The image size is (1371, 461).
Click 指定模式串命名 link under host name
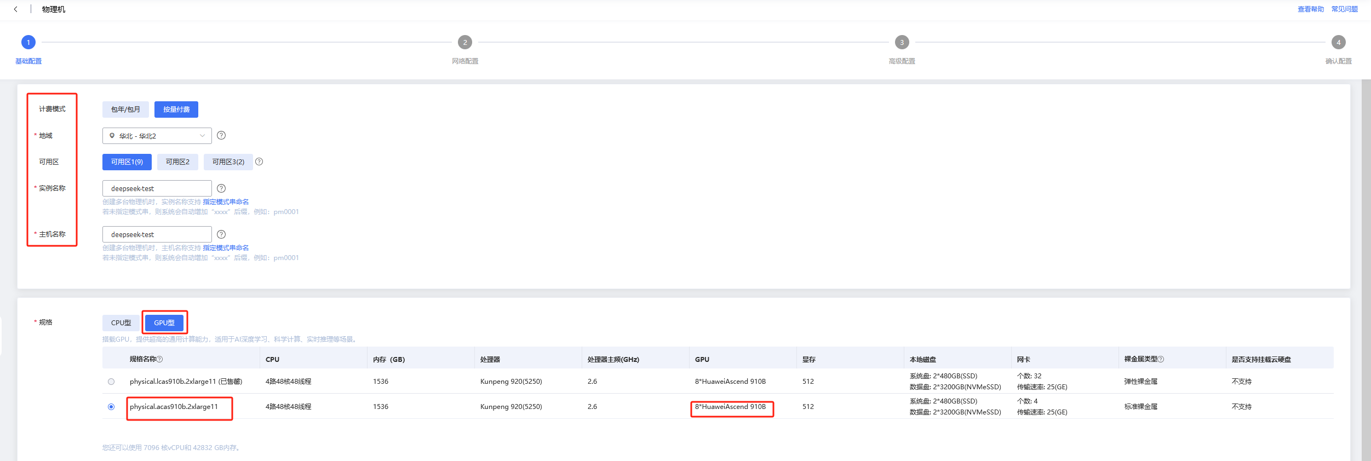tap(226, 248)
